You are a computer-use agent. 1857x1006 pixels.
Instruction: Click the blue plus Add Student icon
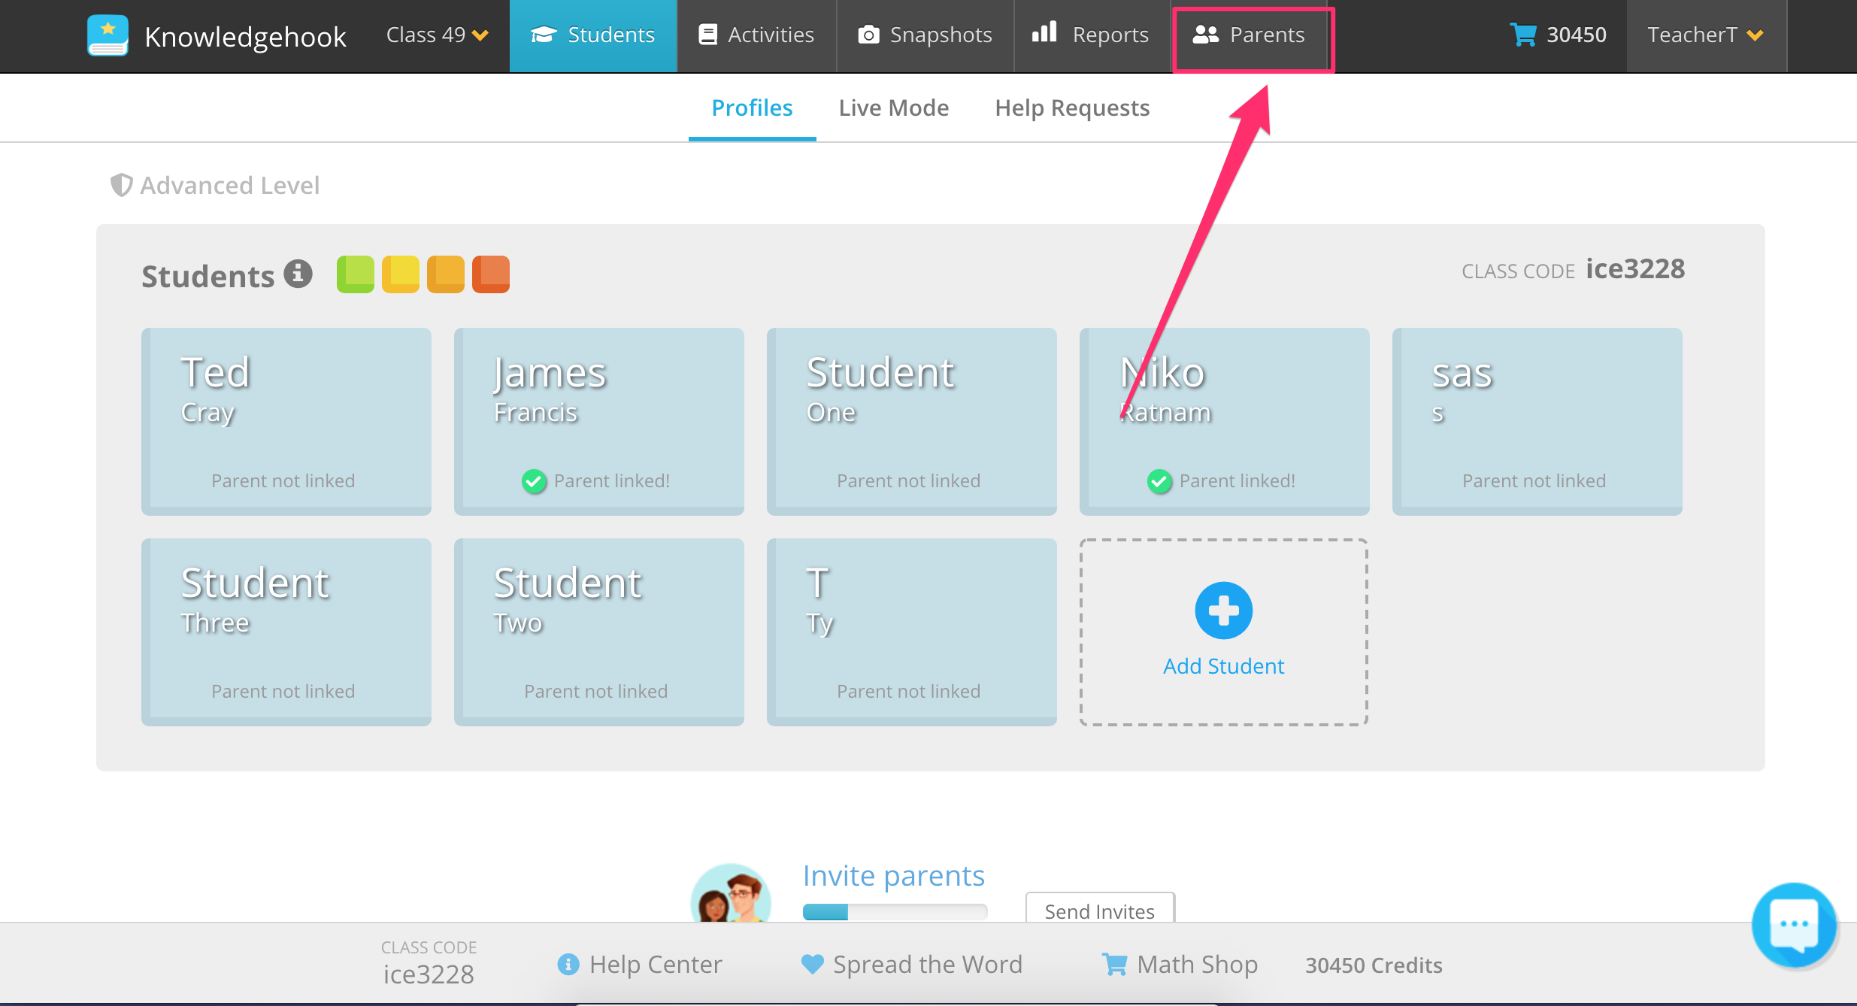[1224, 611]
